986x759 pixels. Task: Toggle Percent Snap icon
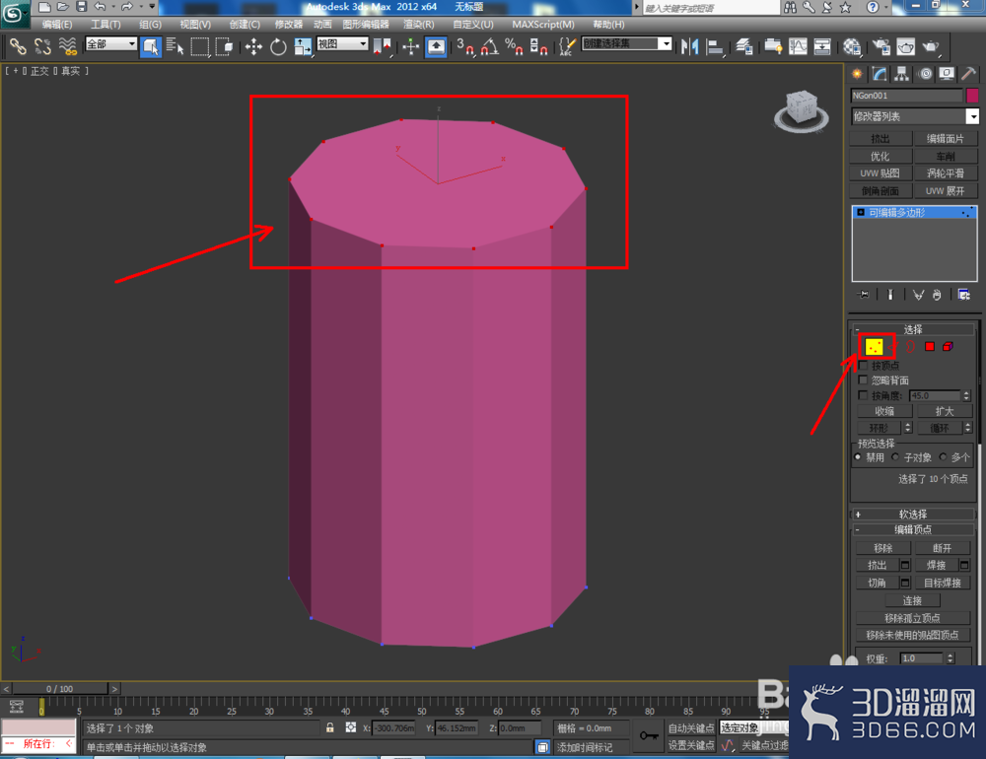(514, 46)
